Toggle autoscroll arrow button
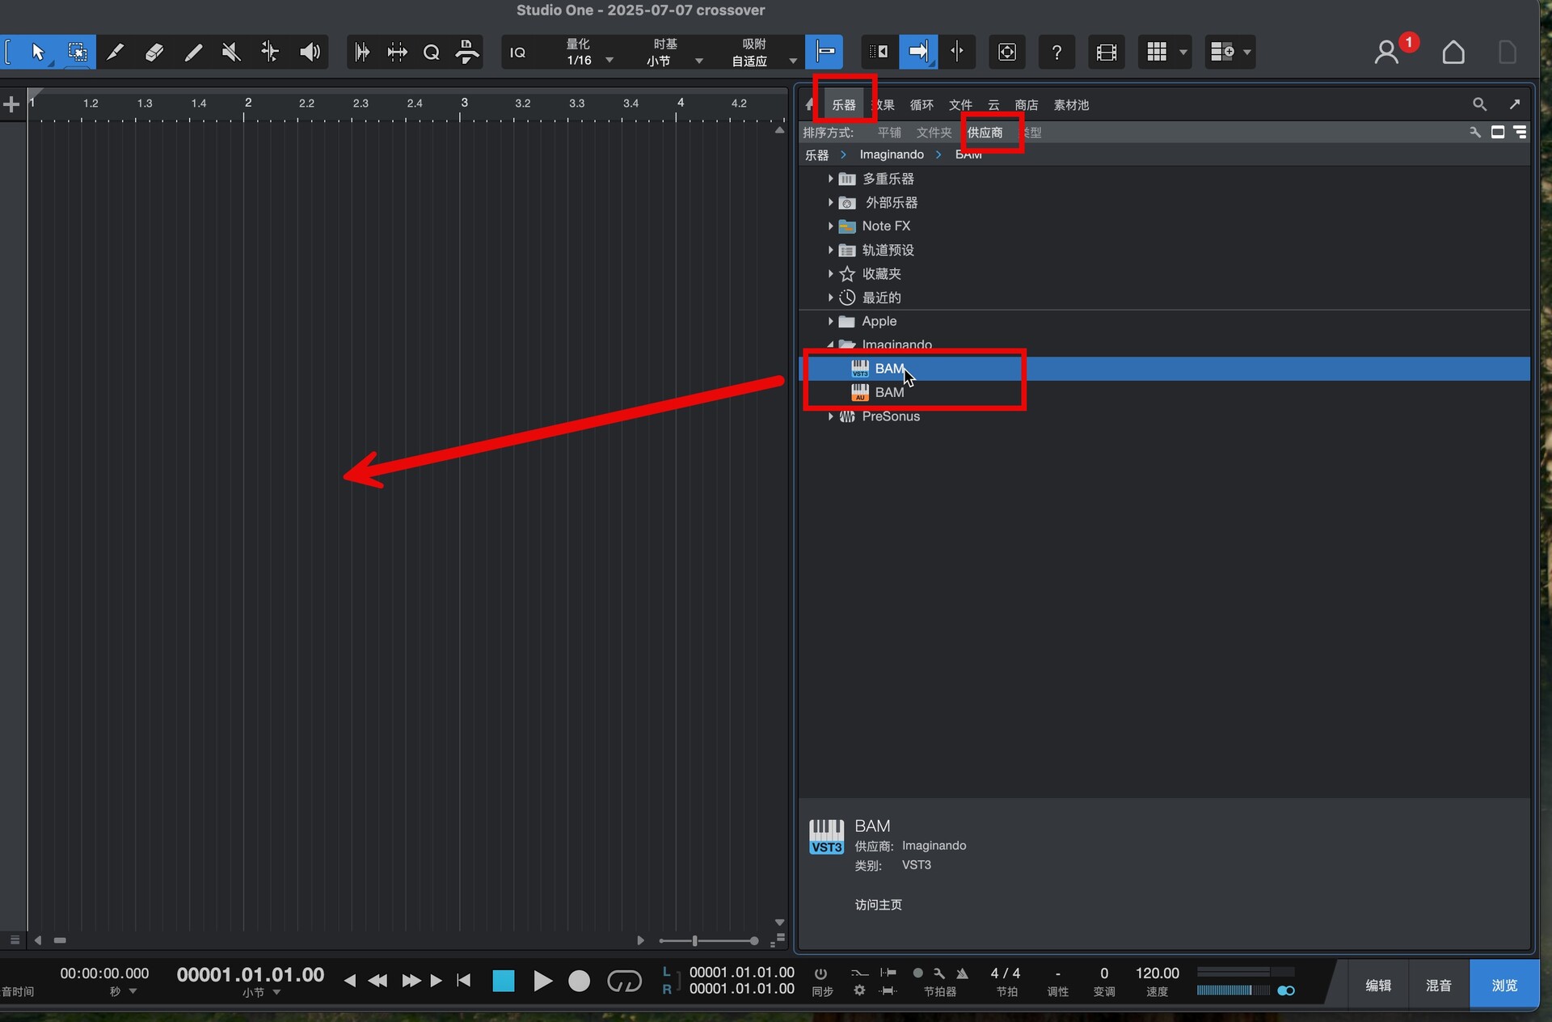This screenshot has height=1022, width=1552. 918,53
